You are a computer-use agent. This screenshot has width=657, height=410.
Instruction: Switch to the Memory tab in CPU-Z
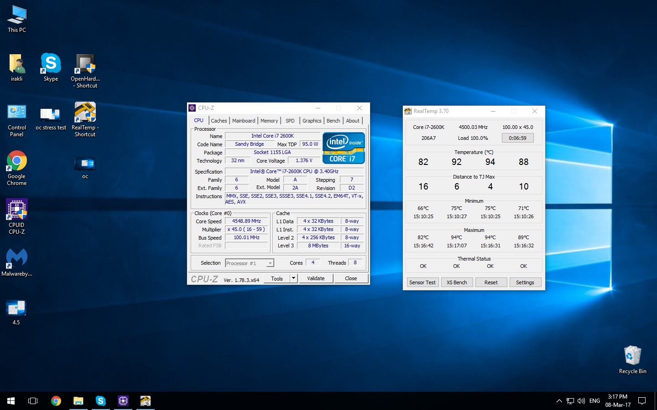point(269,121)
